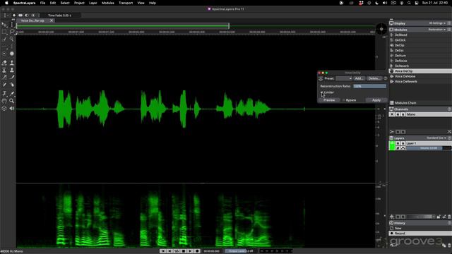The height and width of the screenshot is (254, 452).
Task: Select the Zoom magnifier tool
Action: (12, 101)
